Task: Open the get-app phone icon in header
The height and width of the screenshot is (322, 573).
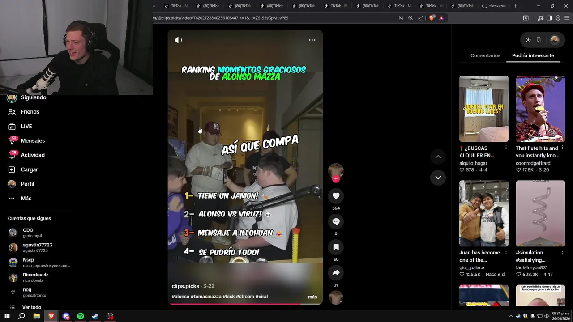Action: click(539, 40)
